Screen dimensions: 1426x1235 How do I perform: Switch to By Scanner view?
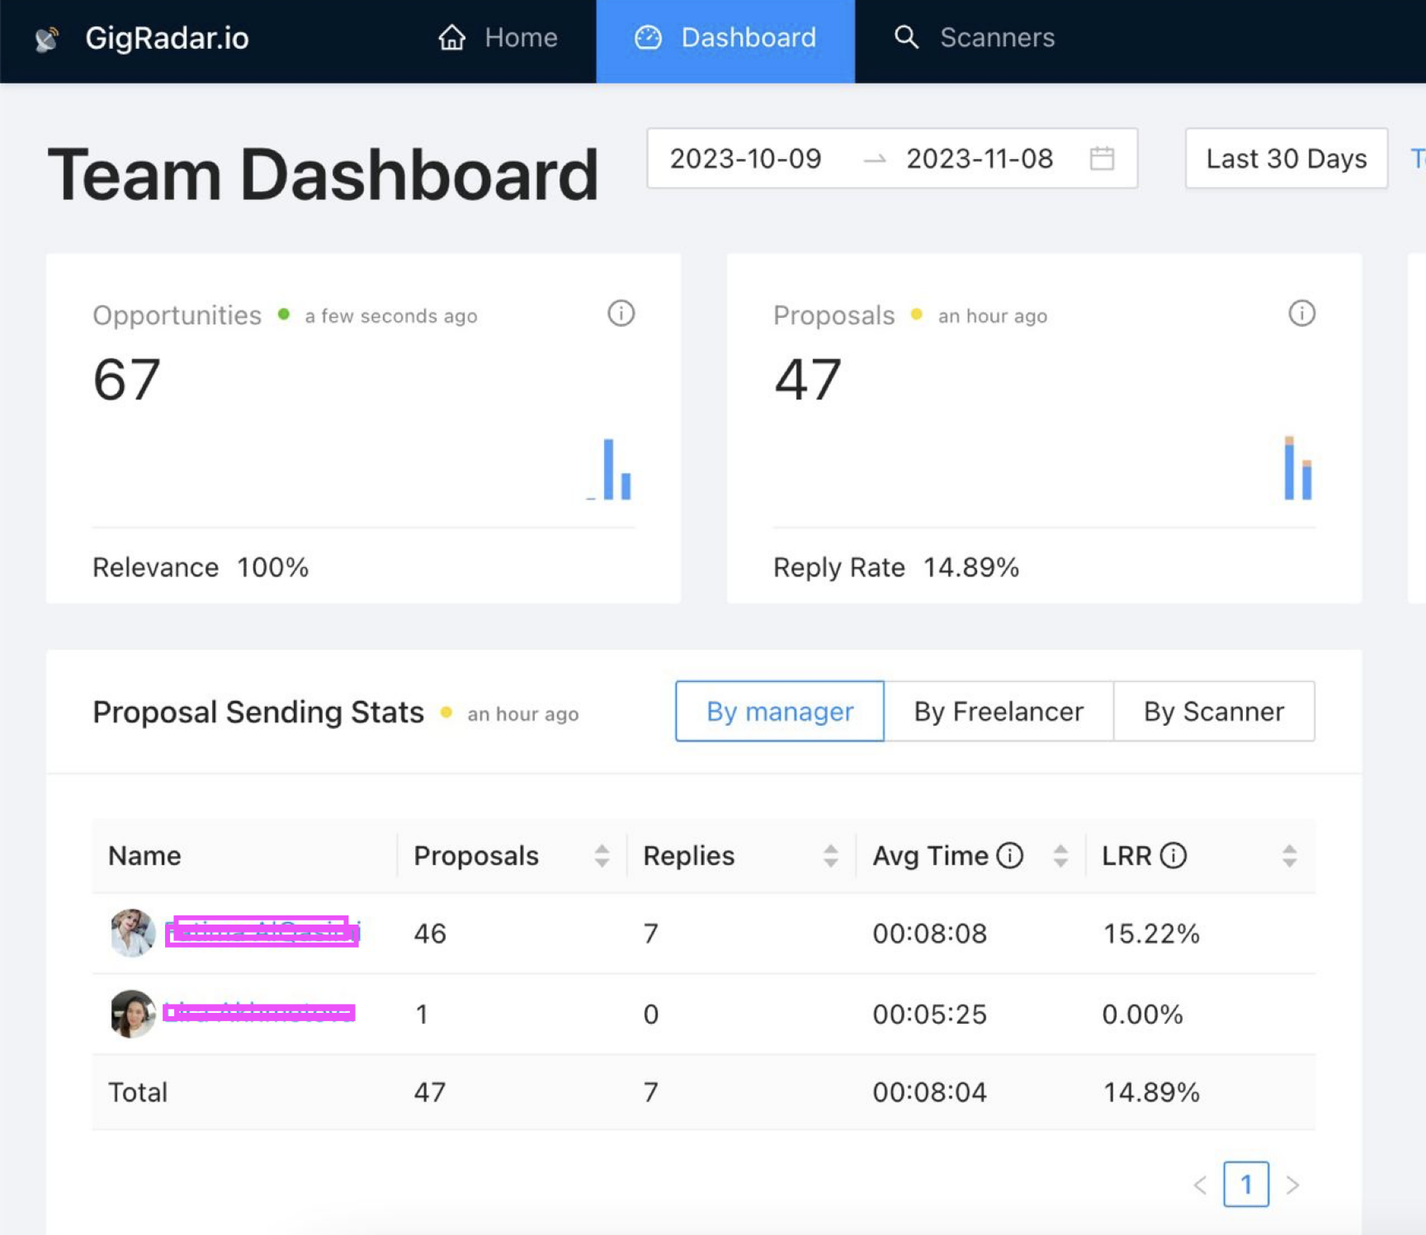click(1214, 711)
